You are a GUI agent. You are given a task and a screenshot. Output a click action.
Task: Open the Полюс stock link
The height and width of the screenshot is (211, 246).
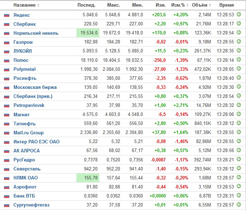(x=21, y=60)
